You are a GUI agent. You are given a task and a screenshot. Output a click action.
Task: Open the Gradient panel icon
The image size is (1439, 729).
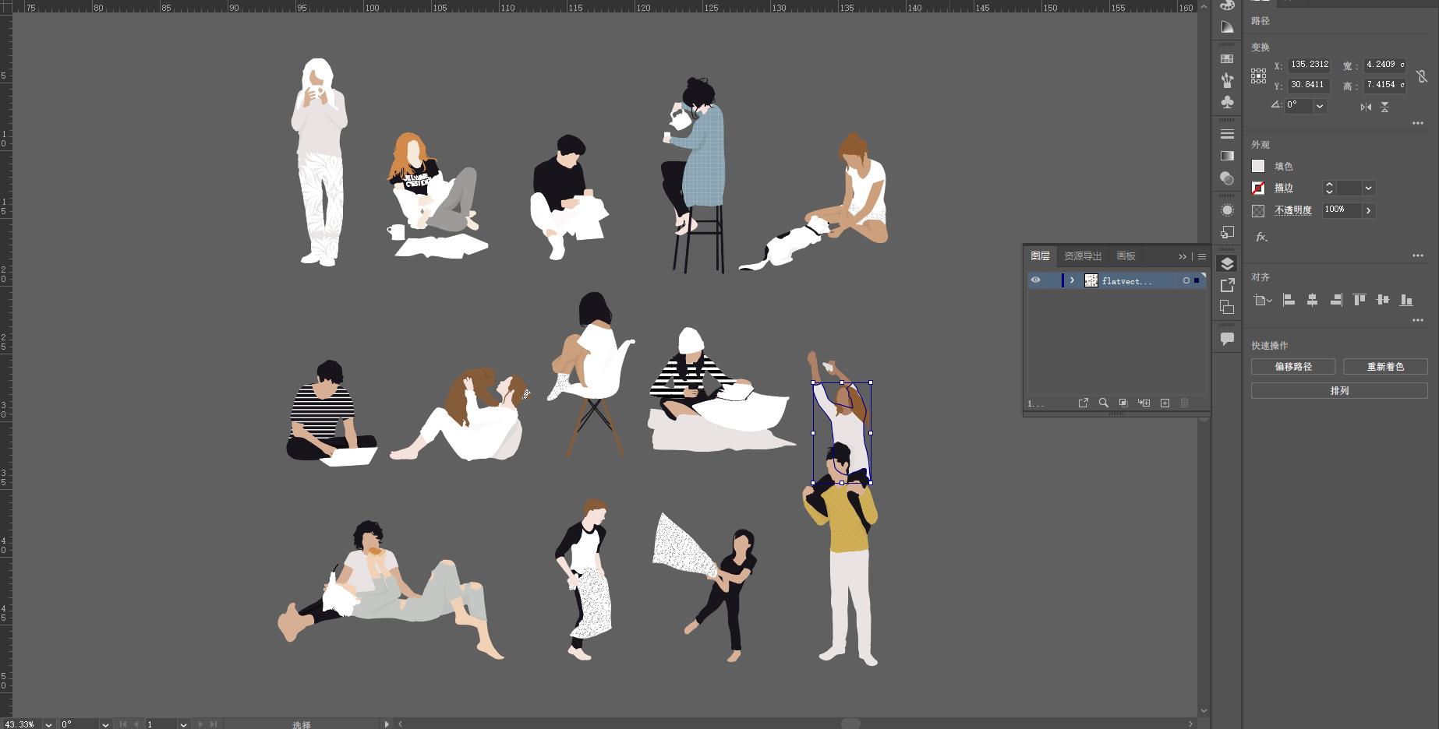[1227, 156]
